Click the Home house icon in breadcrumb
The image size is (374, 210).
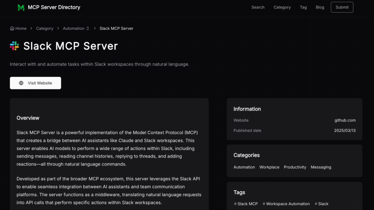(12, 28)
